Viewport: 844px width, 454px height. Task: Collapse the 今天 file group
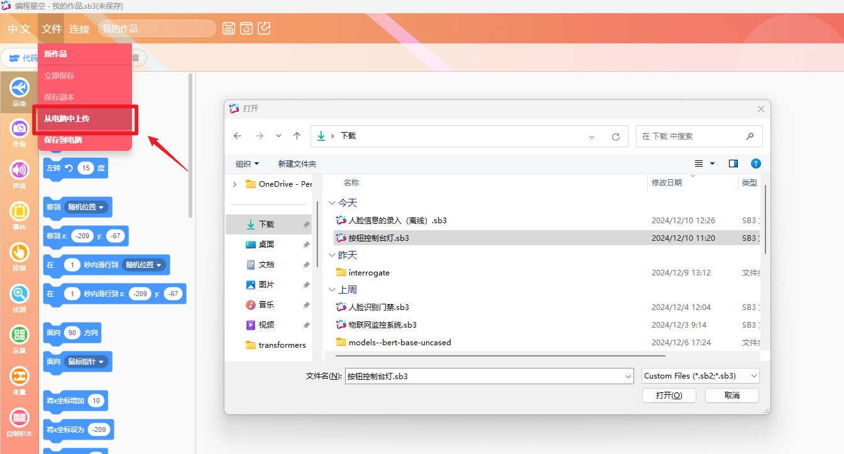331,203
